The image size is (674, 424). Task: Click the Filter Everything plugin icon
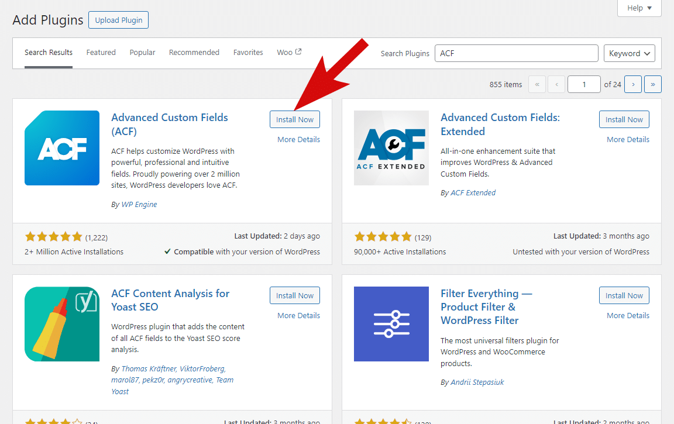pyautogui.click(x=391, y=324)
